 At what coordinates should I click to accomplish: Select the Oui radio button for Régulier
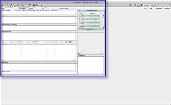point(66,42)
